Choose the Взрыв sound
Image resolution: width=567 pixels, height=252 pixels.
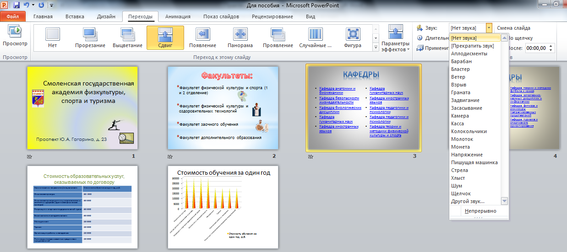475,85
